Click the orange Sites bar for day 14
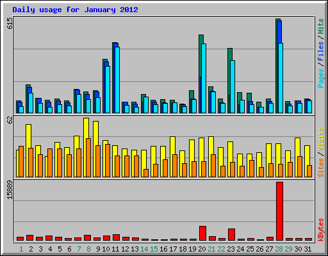This screenshot has width=328, height=256. tap(146, 173)
